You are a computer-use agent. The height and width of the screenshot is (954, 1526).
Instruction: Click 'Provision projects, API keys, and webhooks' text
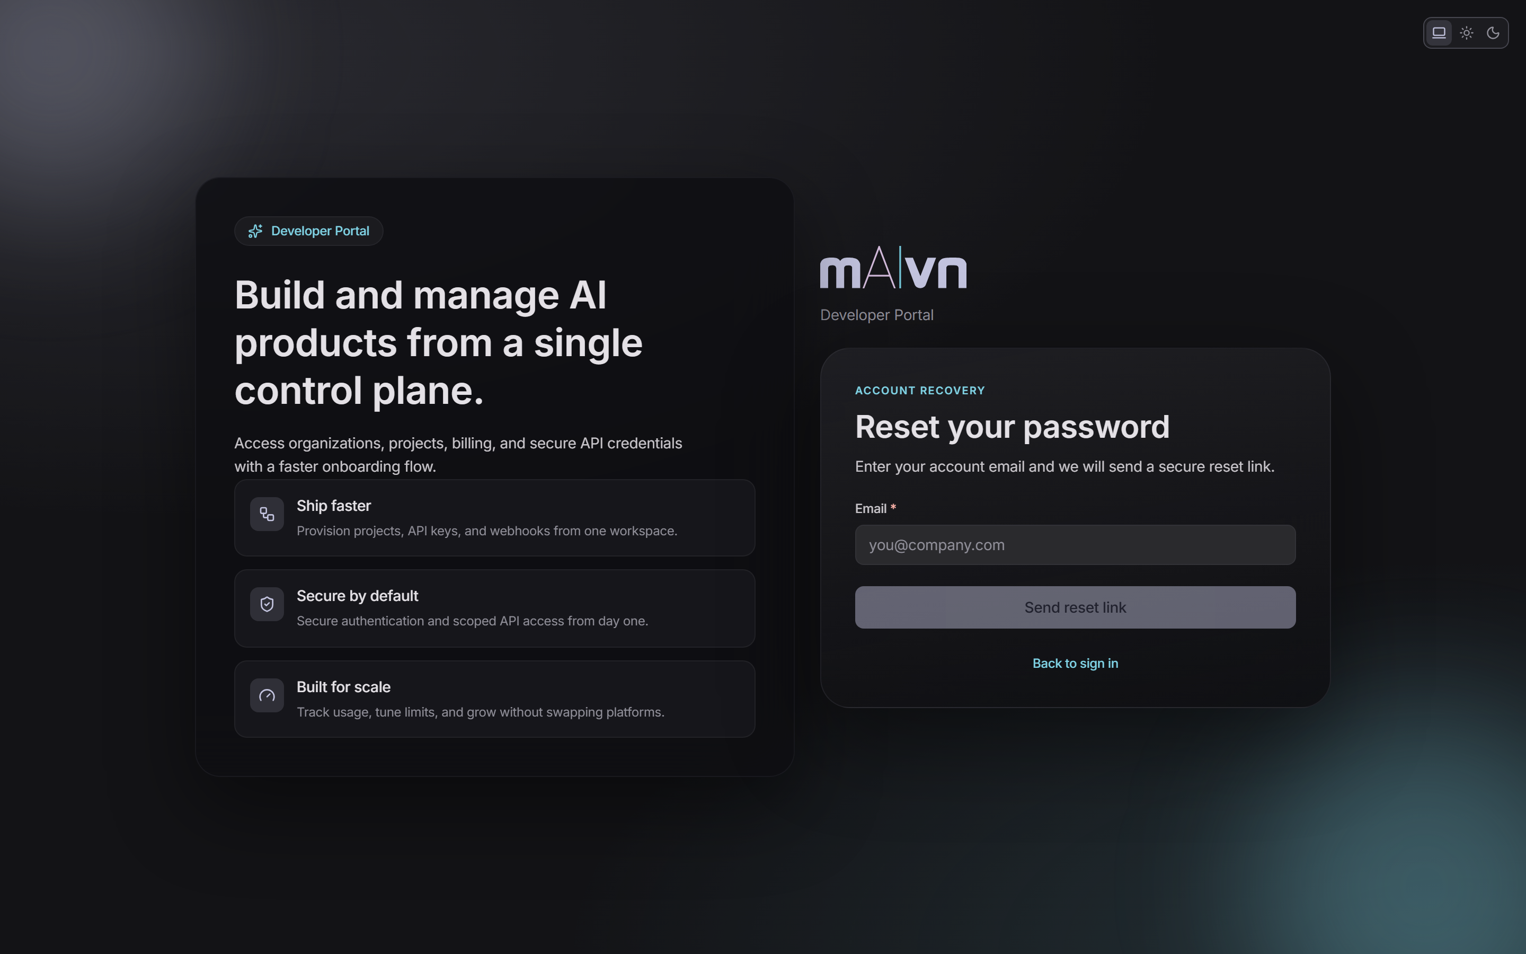click(487, 531)
